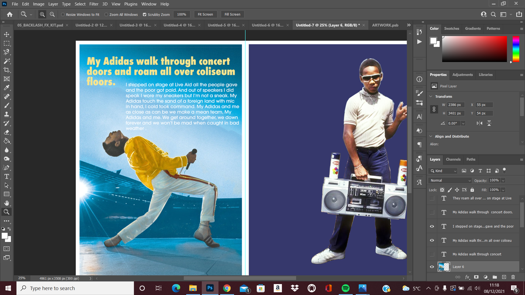Collapse Align and Distribute section
The height and width of the screenshot is (295, 525).
(431, 136)
